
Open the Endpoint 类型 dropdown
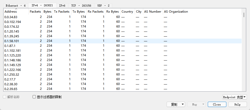coord(235,97)
